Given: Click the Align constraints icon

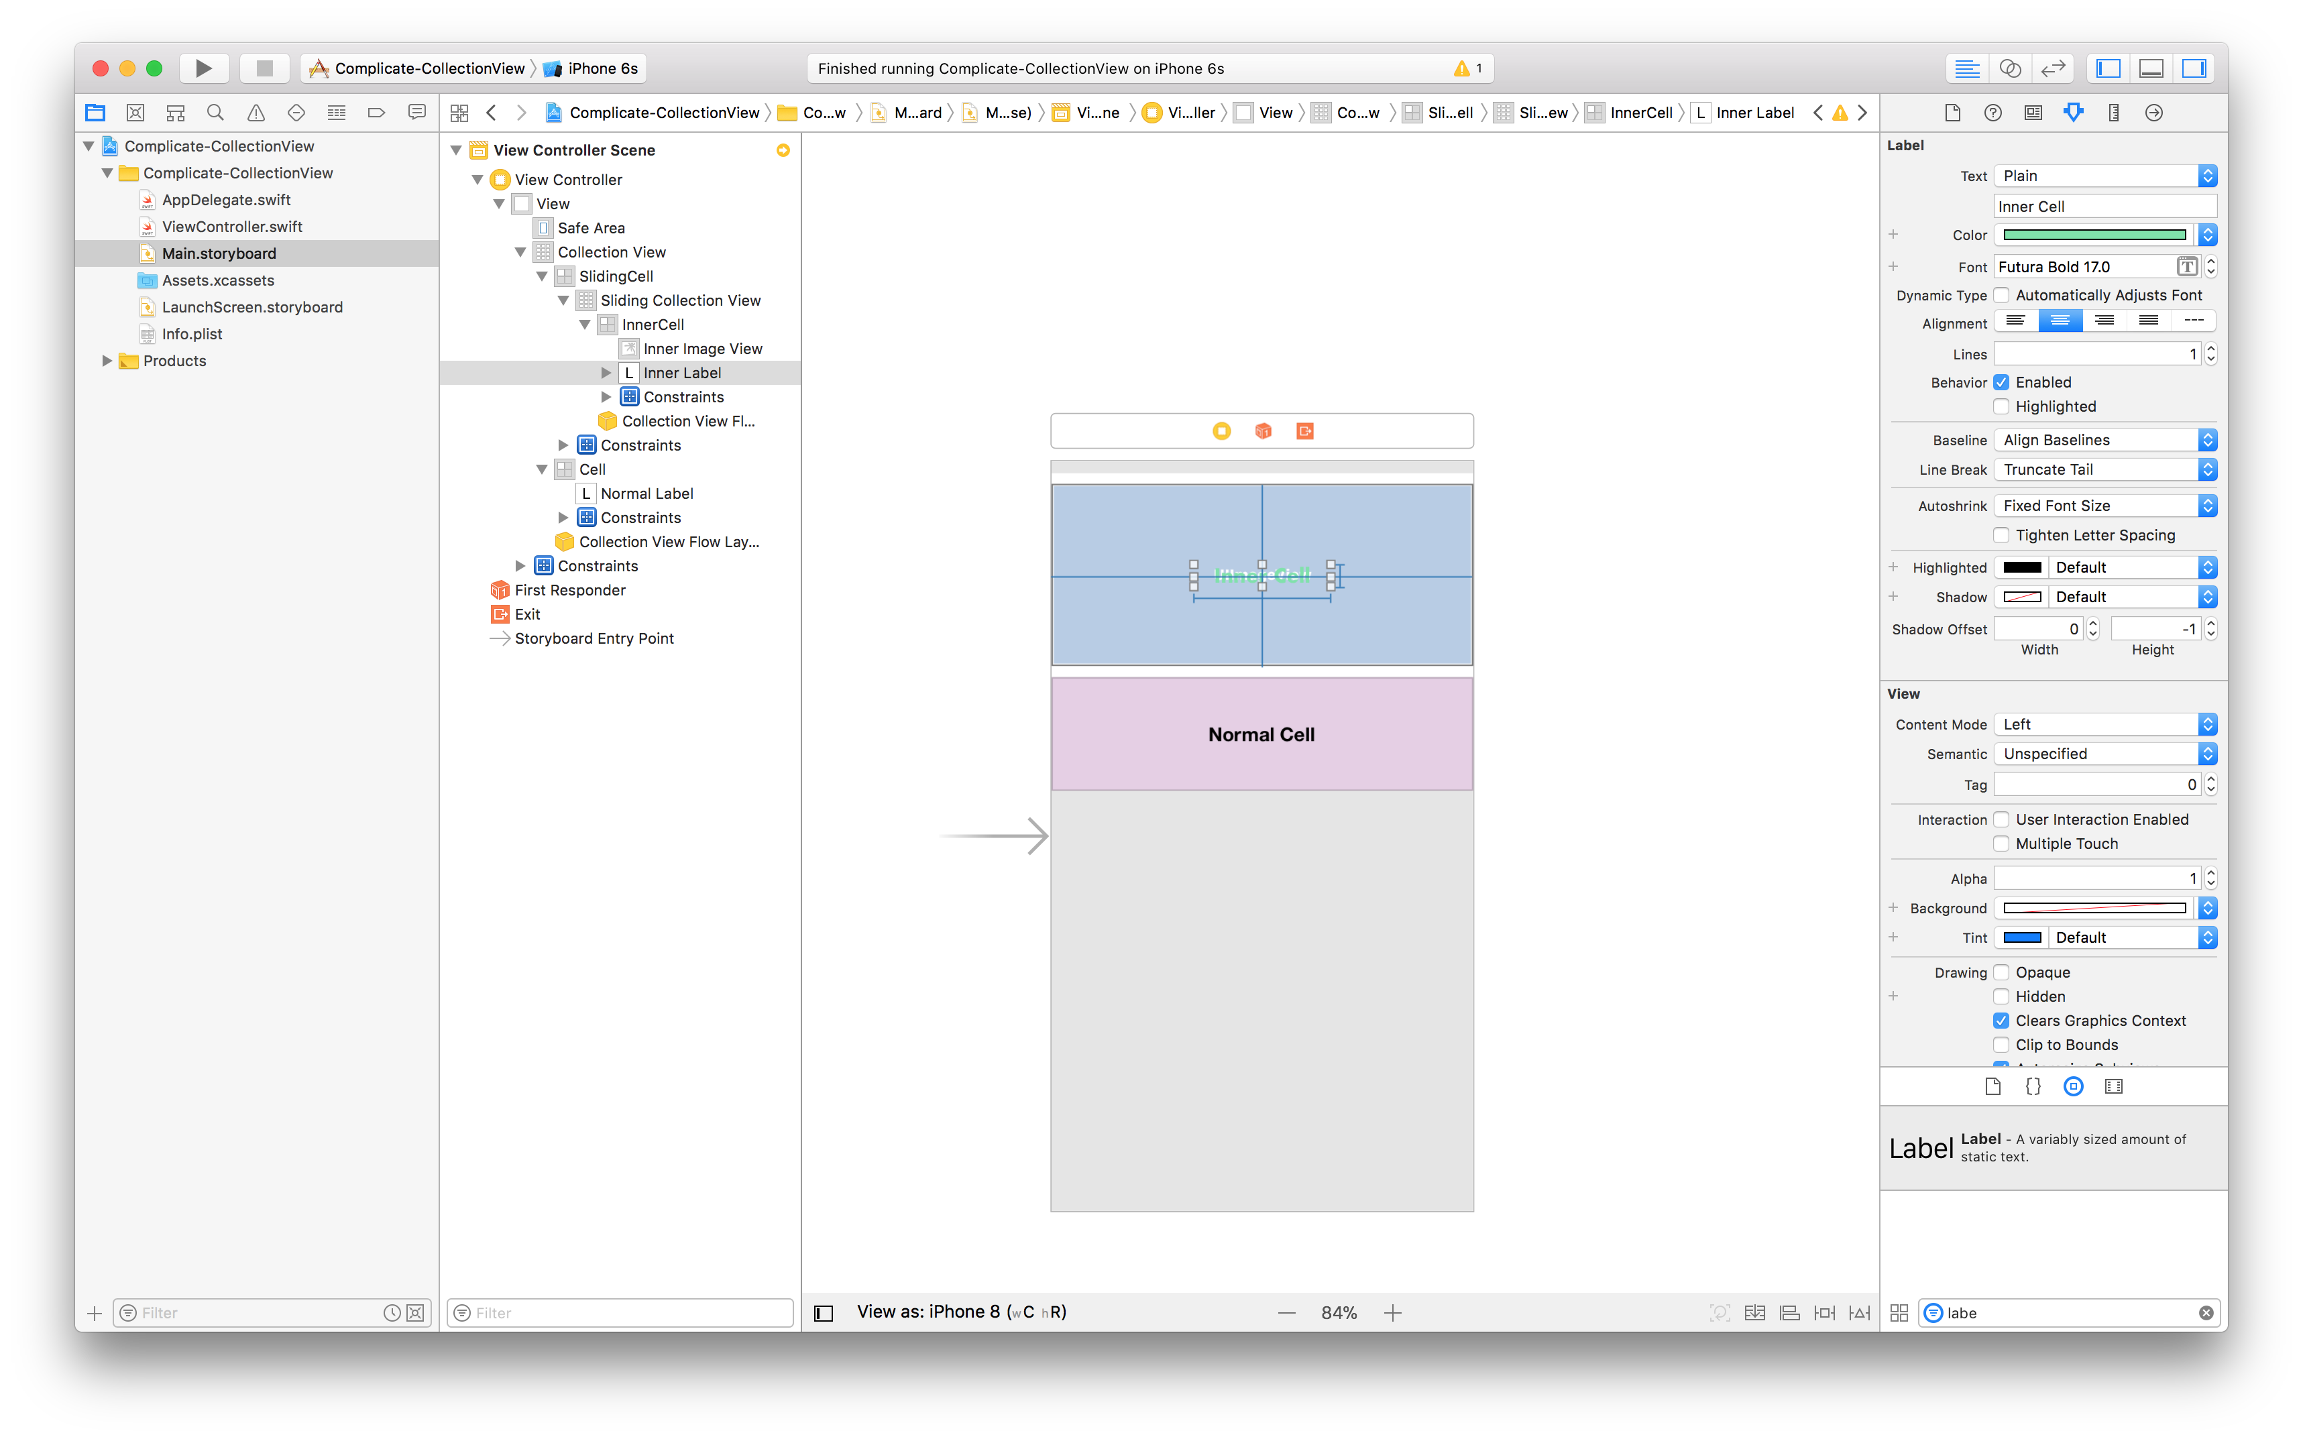Looking at the screenshot, I should (1790, 1312).
